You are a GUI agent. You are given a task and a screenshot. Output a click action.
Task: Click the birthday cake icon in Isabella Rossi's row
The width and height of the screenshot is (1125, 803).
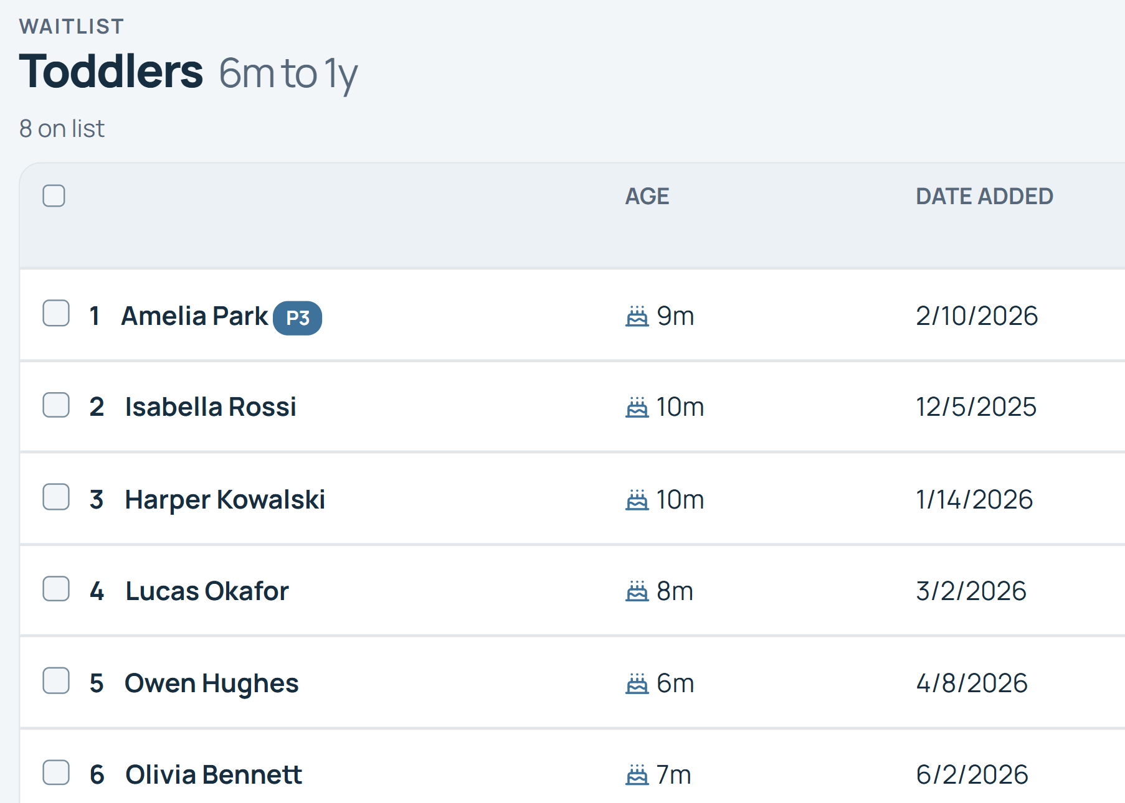pos(637,407)
